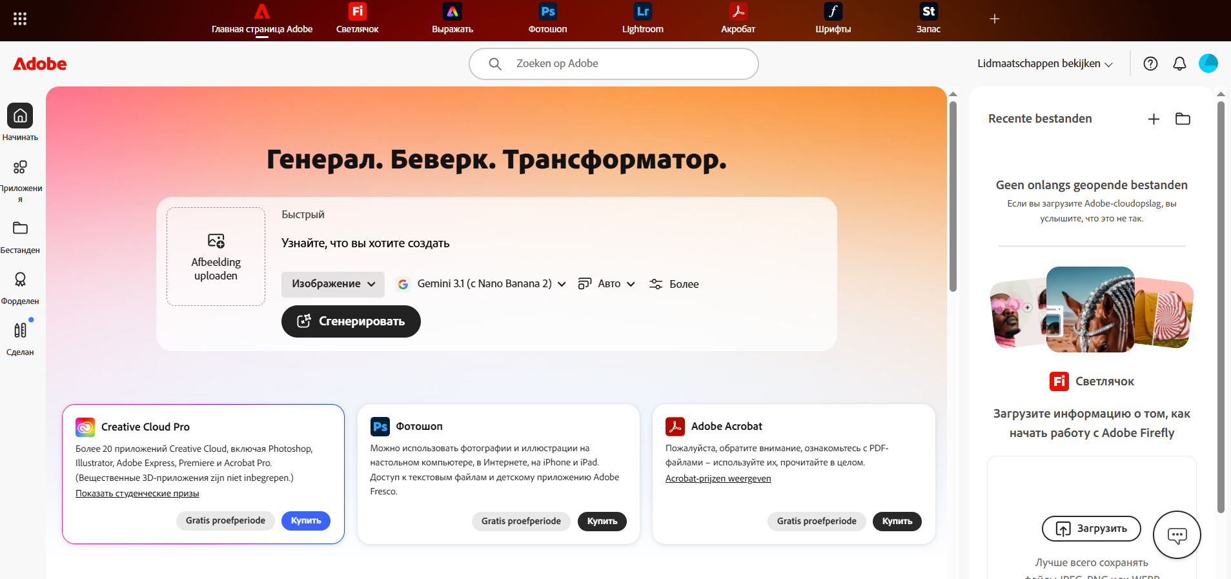The height and width of the screenshot is (579, 1231).
Task: Click Показать студенческие призы link
Action: click(x=137, y=493)
